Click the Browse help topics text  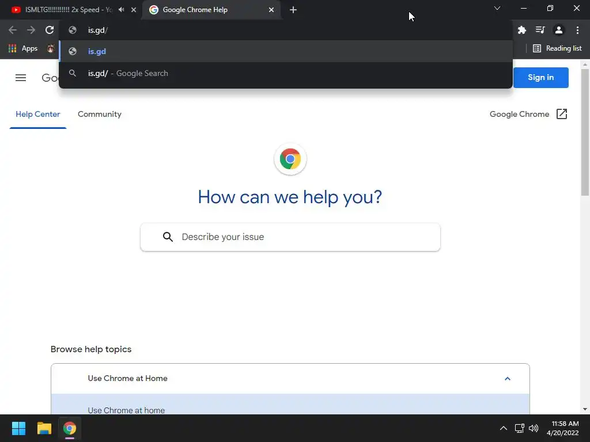coord(91,349)
